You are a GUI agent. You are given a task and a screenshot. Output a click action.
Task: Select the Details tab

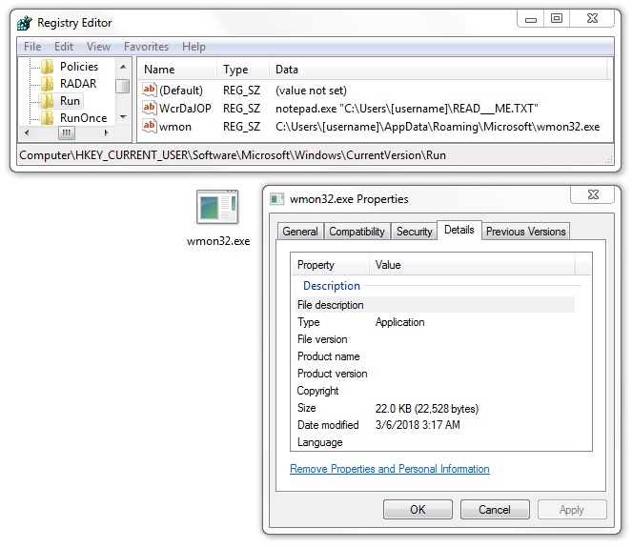coord(459,230)
